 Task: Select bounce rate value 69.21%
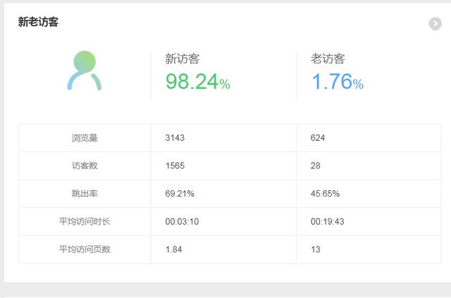click(180, 194)
